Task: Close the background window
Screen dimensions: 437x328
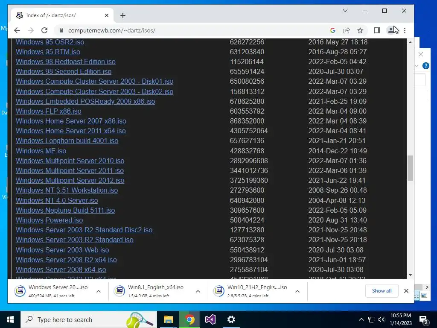Action: pos(421,54)
